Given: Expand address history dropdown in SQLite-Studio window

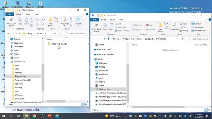Looking at the screenshot, I should tap(55, 33).
